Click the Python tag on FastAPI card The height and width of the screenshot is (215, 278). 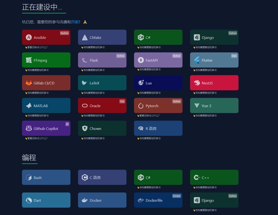coord(177,56)
